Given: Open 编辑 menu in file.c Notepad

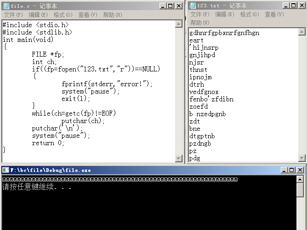Looking at the screenshot, I should (38, 15).
